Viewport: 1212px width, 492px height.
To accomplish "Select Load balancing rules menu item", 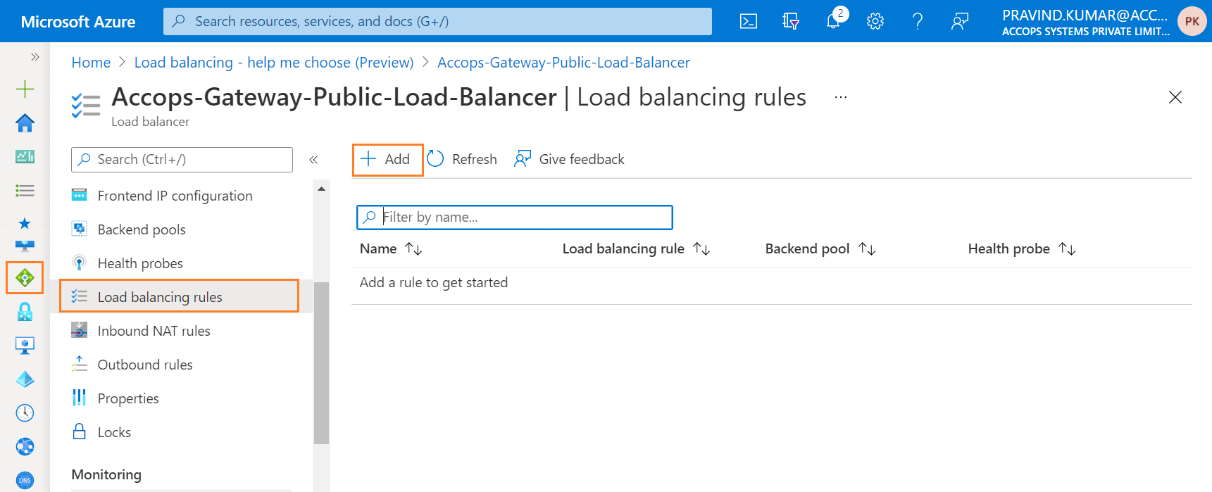I will point(180,296).
